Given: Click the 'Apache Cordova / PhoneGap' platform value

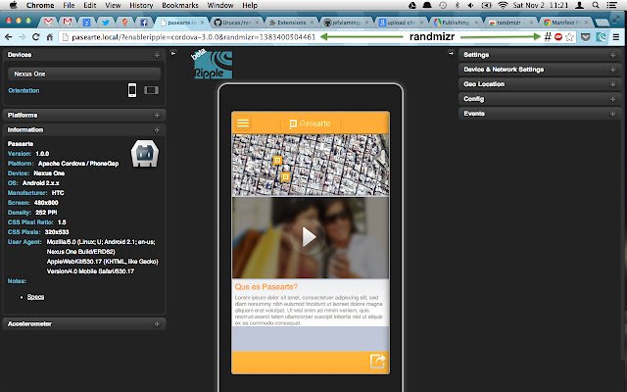Looking at the screenshot, I should point(78,164).
